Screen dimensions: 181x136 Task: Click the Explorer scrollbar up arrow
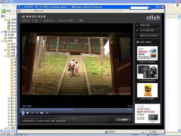click(179, 17)
